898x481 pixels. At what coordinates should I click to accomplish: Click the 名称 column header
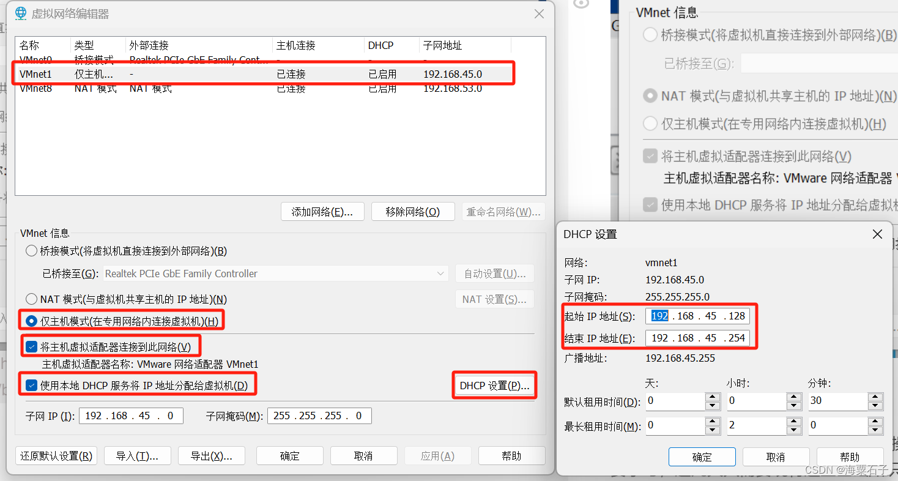(43, 45)
